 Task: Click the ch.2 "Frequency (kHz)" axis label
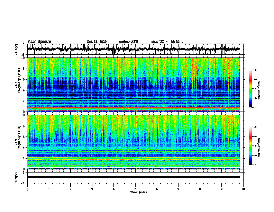tap(19, 138)
